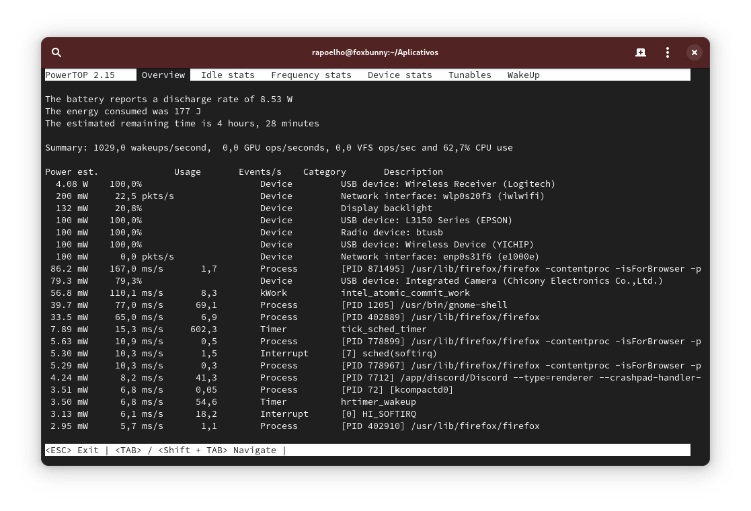The height and width of the screenshot is (511, 751).
Task: Click the 79,3% usage value
Action: click(x=128, y=280)
